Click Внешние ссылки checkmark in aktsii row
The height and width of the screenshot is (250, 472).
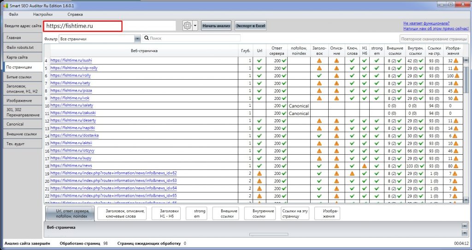[x=400, y=143]
